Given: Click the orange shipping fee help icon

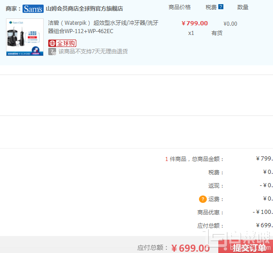Looking at the screenshot, I should pos(203,199).
